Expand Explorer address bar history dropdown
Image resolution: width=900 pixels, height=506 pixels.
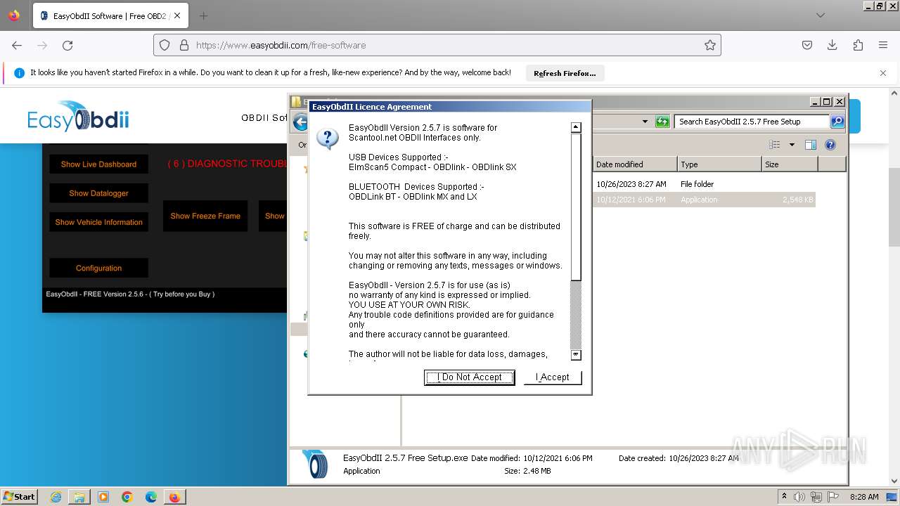pyautogui.click(x=645, y=122)
